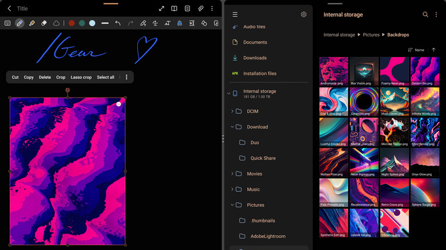Switch to reading mode book icon
The image size is (446, 250).
point(174,9)
